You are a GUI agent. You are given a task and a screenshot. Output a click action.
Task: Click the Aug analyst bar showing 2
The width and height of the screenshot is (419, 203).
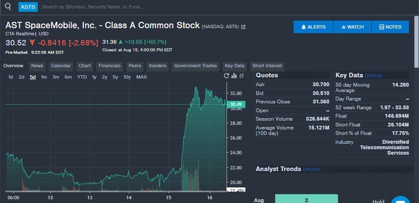point(307,200)
